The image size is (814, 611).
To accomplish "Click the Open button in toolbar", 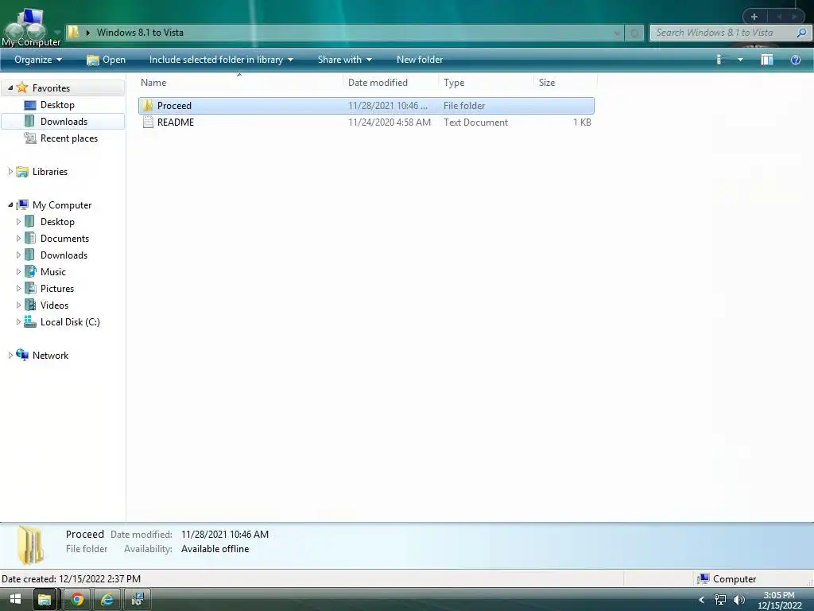I will [106, 60].
